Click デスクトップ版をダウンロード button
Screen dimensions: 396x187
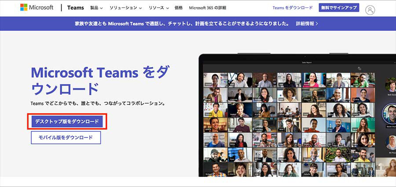pyautogui.click(x=67, y=122)
